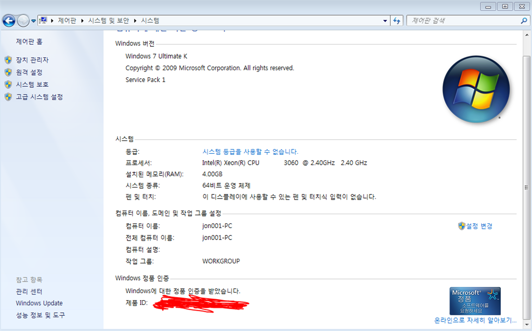532x331 pixels.
Task: Click WORKGROUP value text
Action: click(221, 261)
